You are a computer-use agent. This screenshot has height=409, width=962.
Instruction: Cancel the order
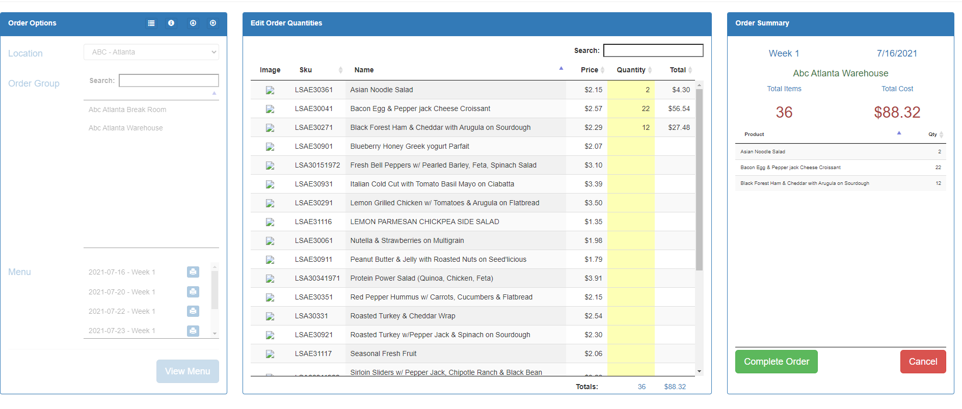923,362
